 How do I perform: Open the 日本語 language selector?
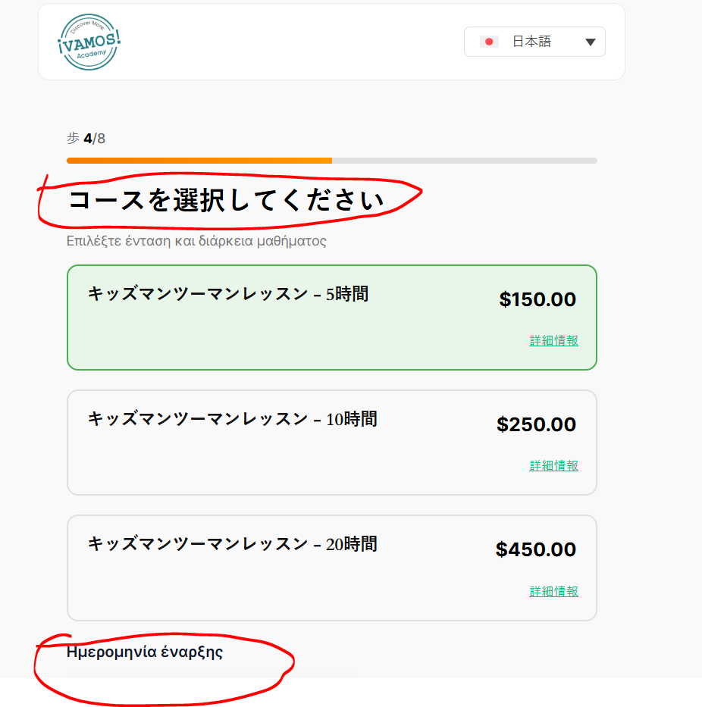click(x=534, y=42)
